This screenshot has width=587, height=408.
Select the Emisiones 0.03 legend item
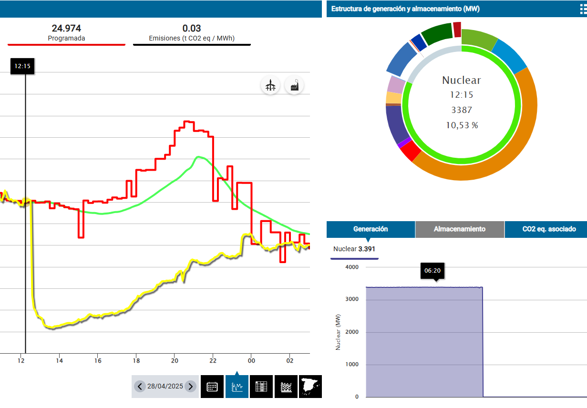(x=192, y=33)
